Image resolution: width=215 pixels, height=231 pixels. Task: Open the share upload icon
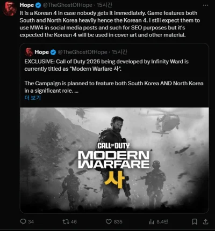click(205, 221)
